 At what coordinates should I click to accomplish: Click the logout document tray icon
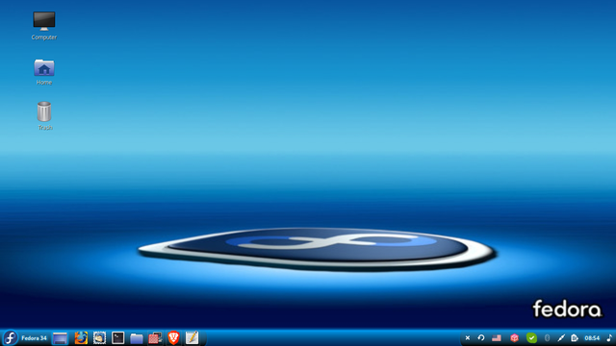575,337
